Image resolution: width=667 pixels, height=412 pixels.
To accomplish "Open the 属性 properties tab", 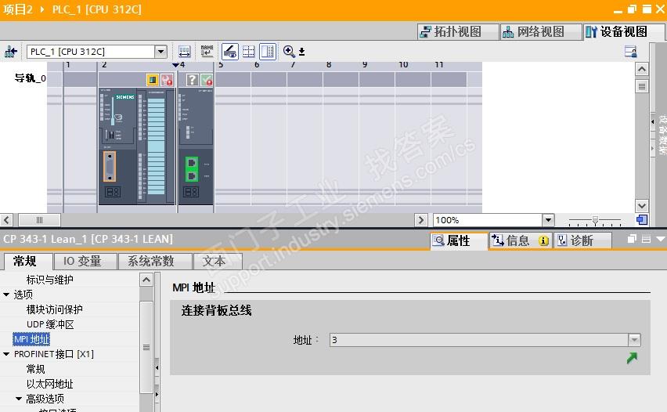I will pos(459,241).
